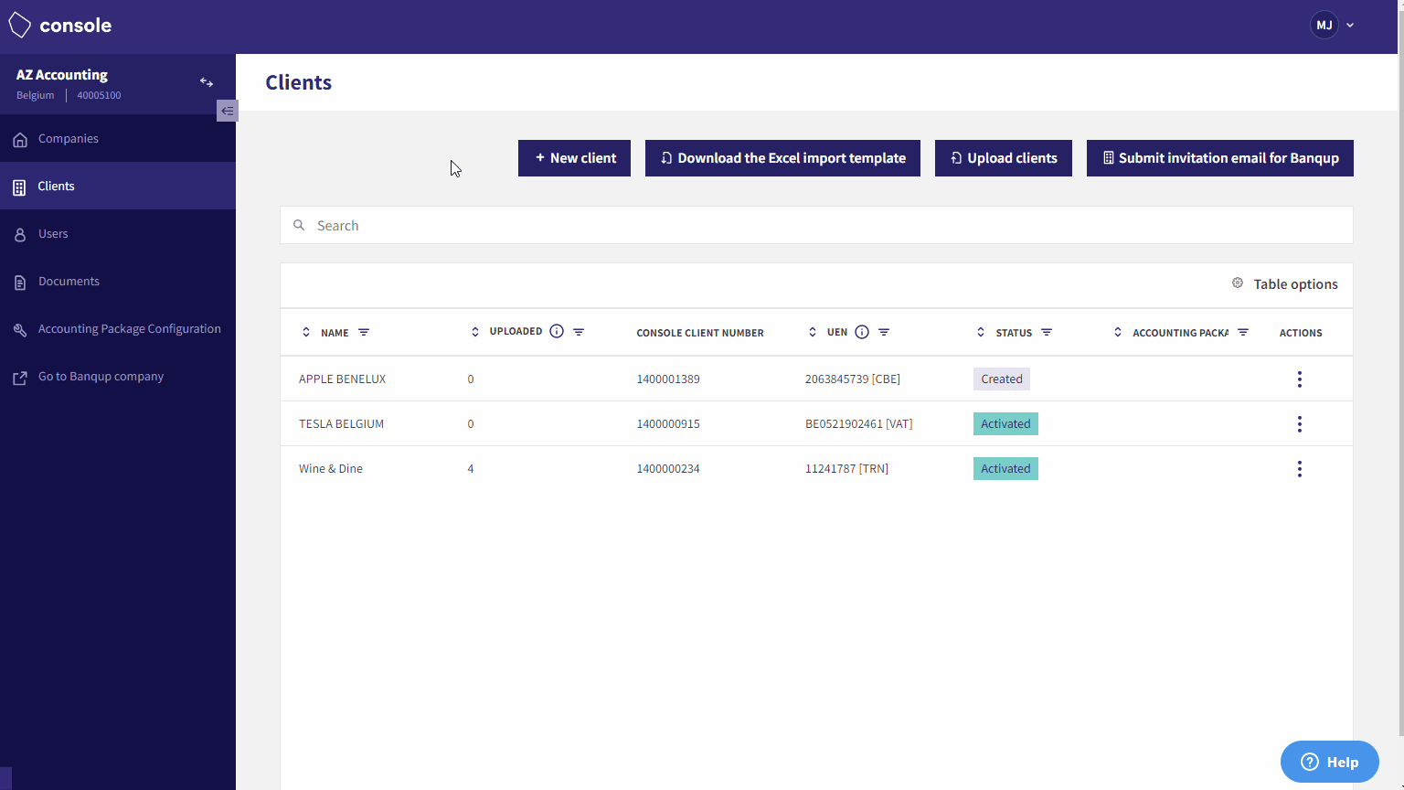Click Wine & Dine's Activated status badge

click(1005, 469)
